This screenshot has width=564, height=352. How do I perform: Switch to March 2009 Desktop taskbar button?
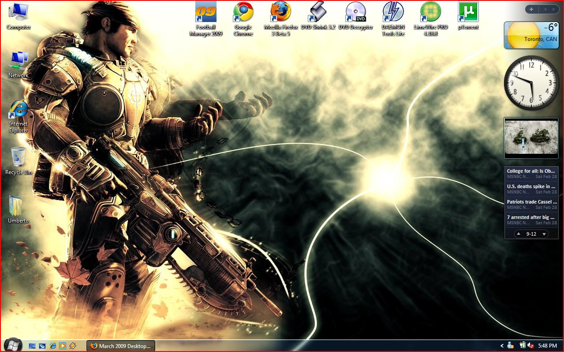click(x=121, y=346)
